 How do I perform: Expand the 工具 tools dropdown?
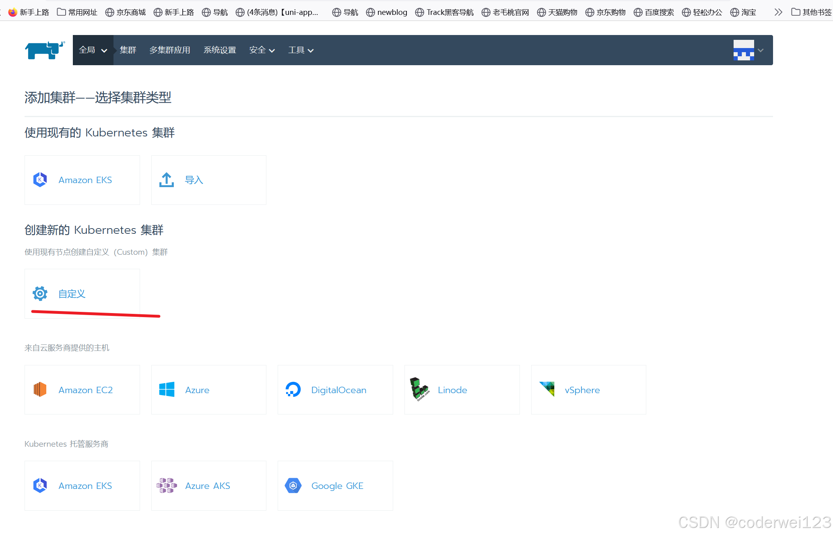click(301, 50)
